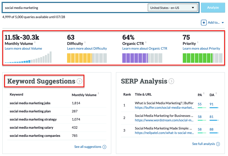Open Keyword Suggestions via the arrow circle icon
This screenshot has height=156, width=228.
79,81
